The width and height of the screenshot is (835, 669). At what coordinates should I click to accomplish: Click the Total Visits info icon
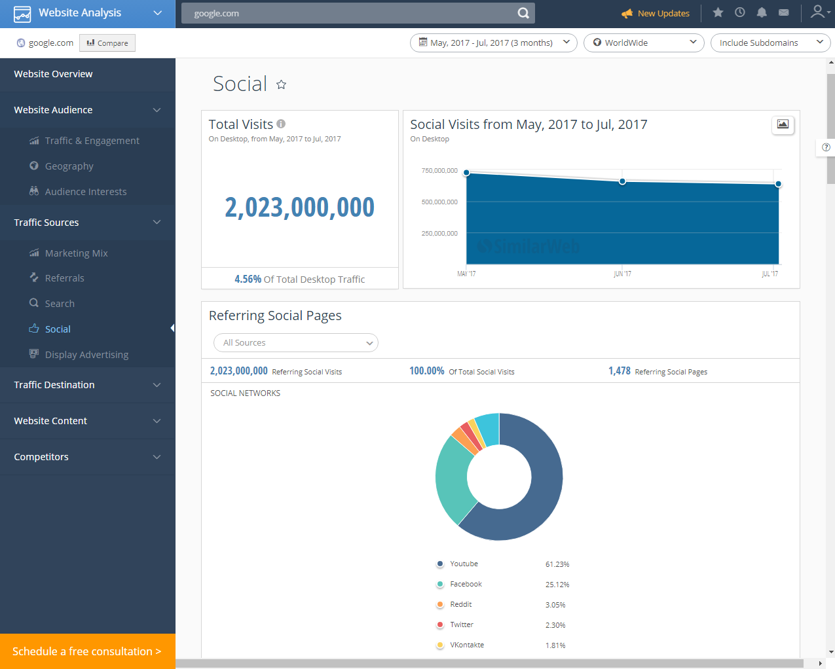281,123
